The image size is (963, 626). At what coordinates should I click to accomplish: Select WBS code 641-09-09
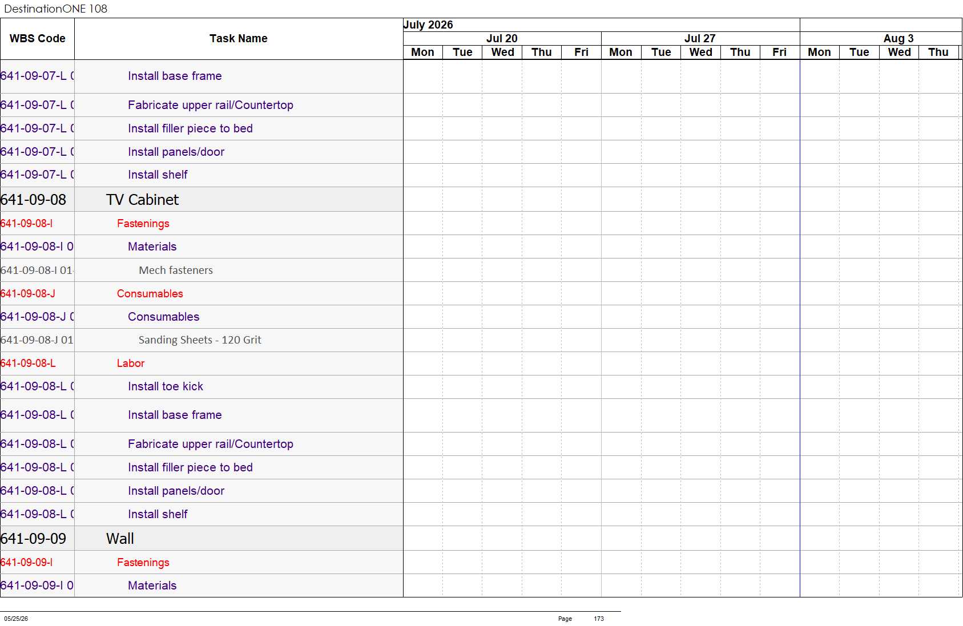pyautogui.click(x=33, y=539)
